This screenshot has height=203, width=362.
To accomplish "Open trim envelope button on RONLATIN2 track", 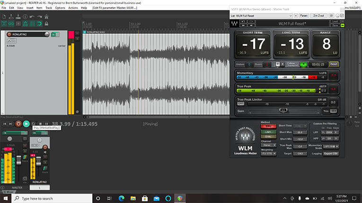I will (11, 41).
